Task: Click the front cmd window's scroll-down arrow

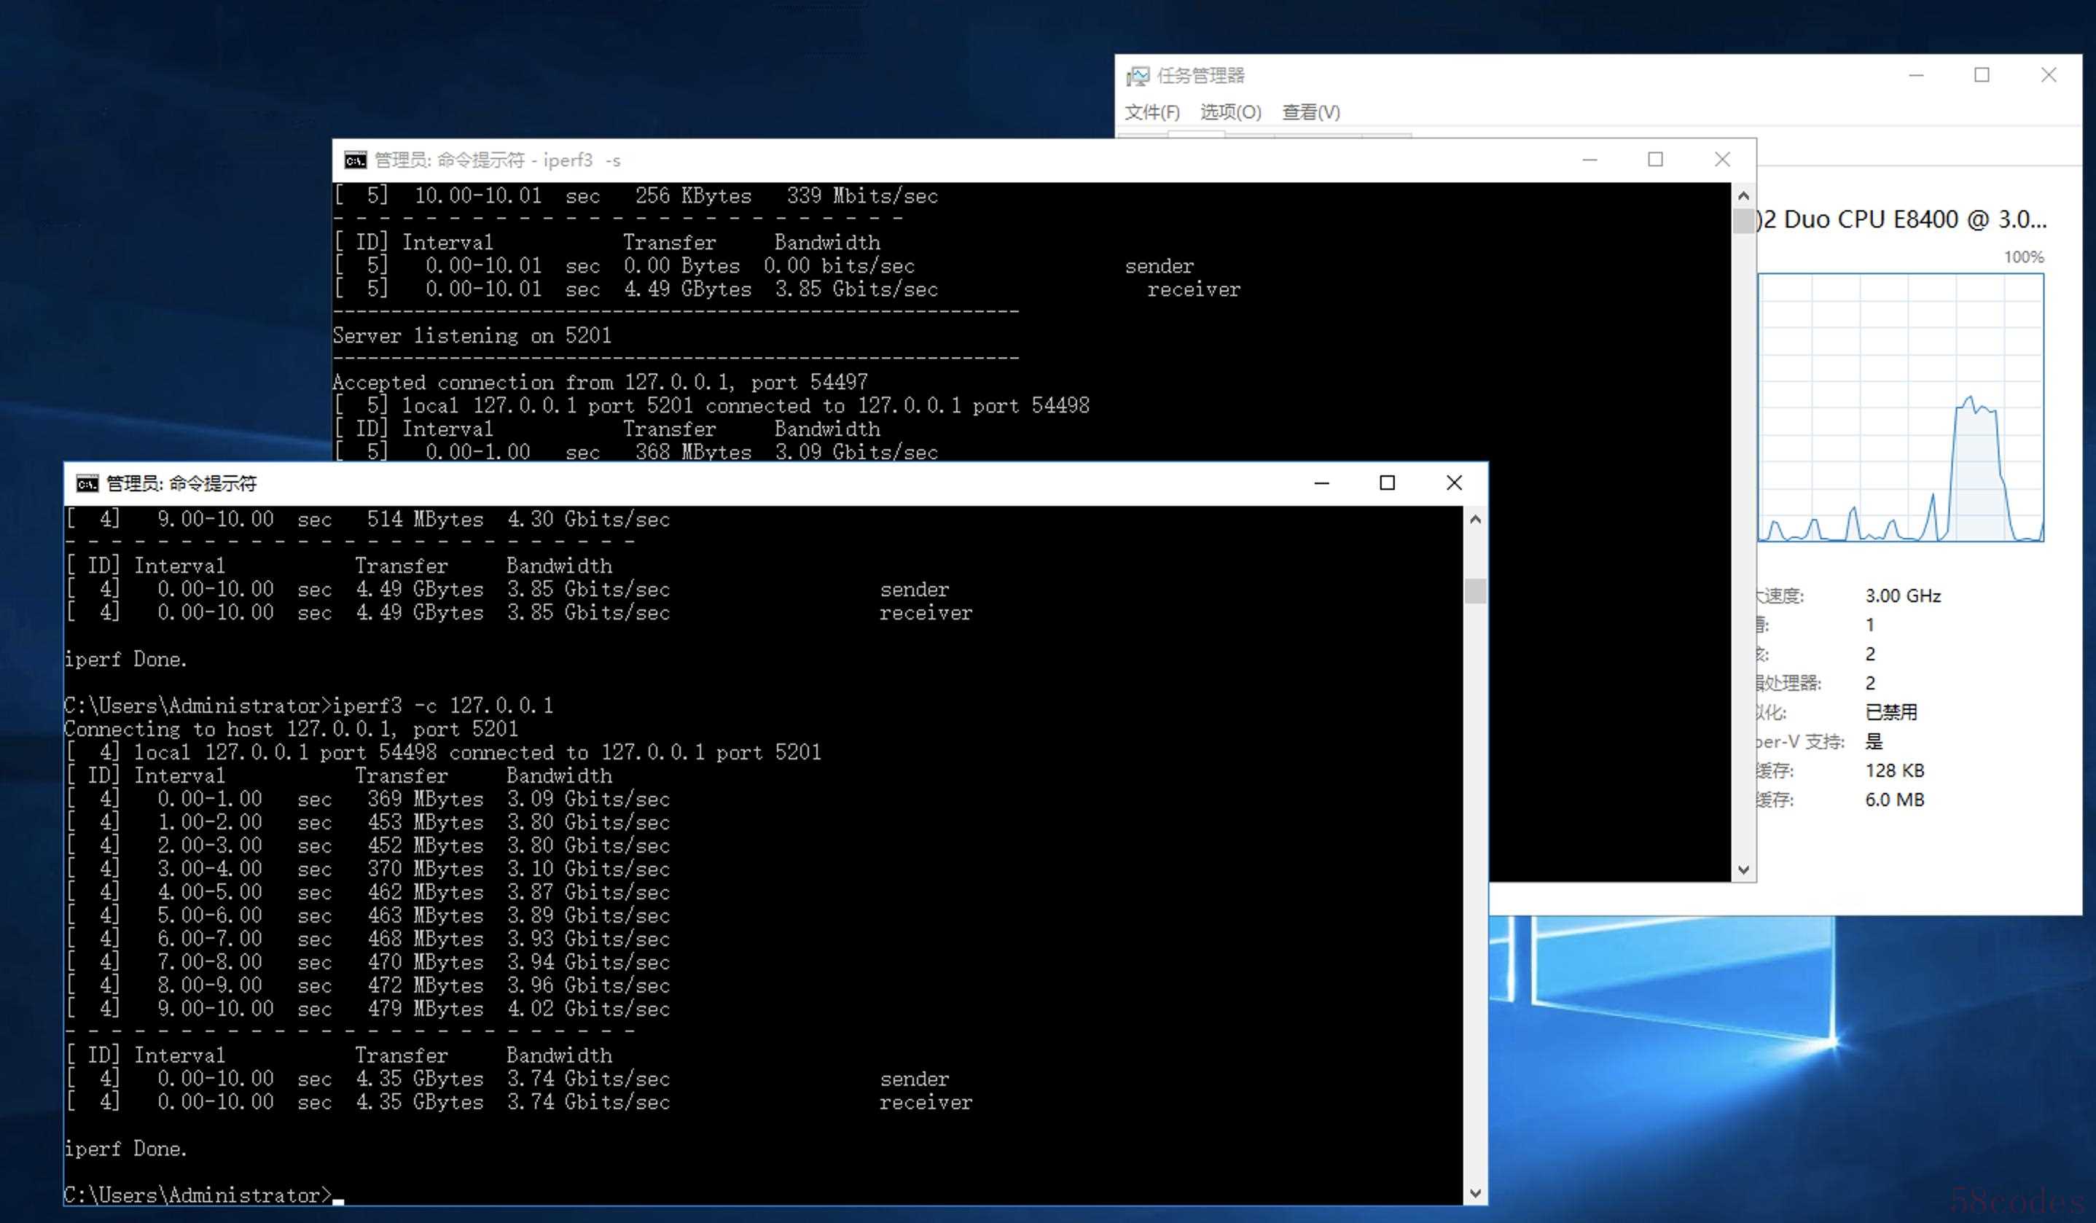Action: [x=1474, y=1193]
